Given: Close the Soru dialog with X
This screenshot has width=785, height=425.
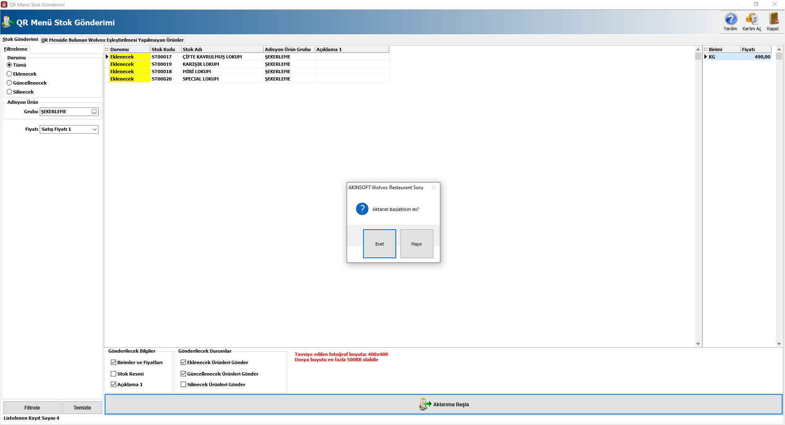Looking at the screenshot, I should [434, 188].
